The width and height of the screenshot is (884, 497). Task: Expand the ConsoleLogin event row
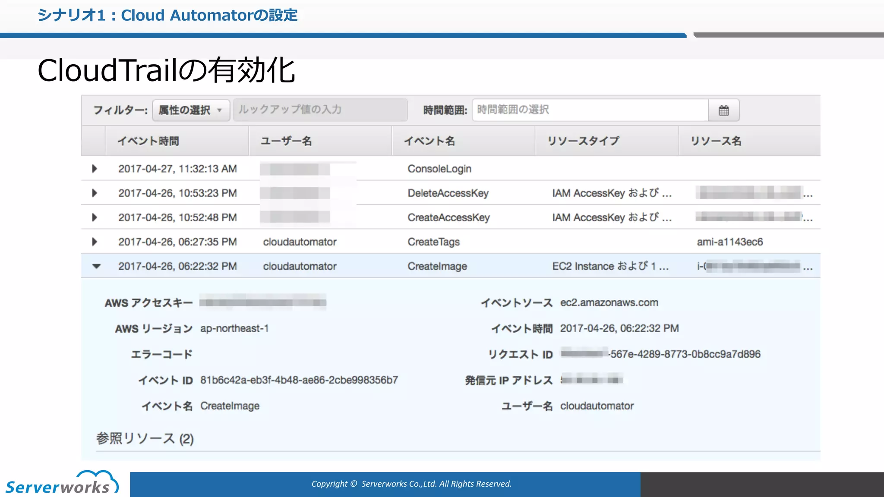(95, 169)
